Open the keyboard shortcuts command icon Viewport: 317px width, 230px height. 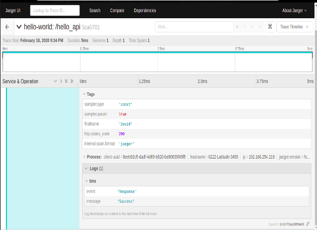click(270, 27)
